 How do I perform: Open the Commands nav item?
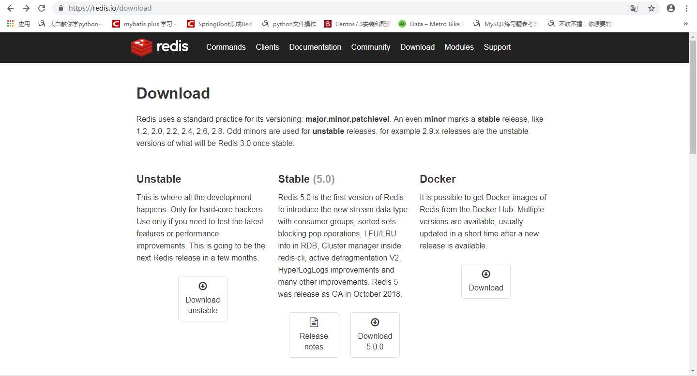click(226, 47)
